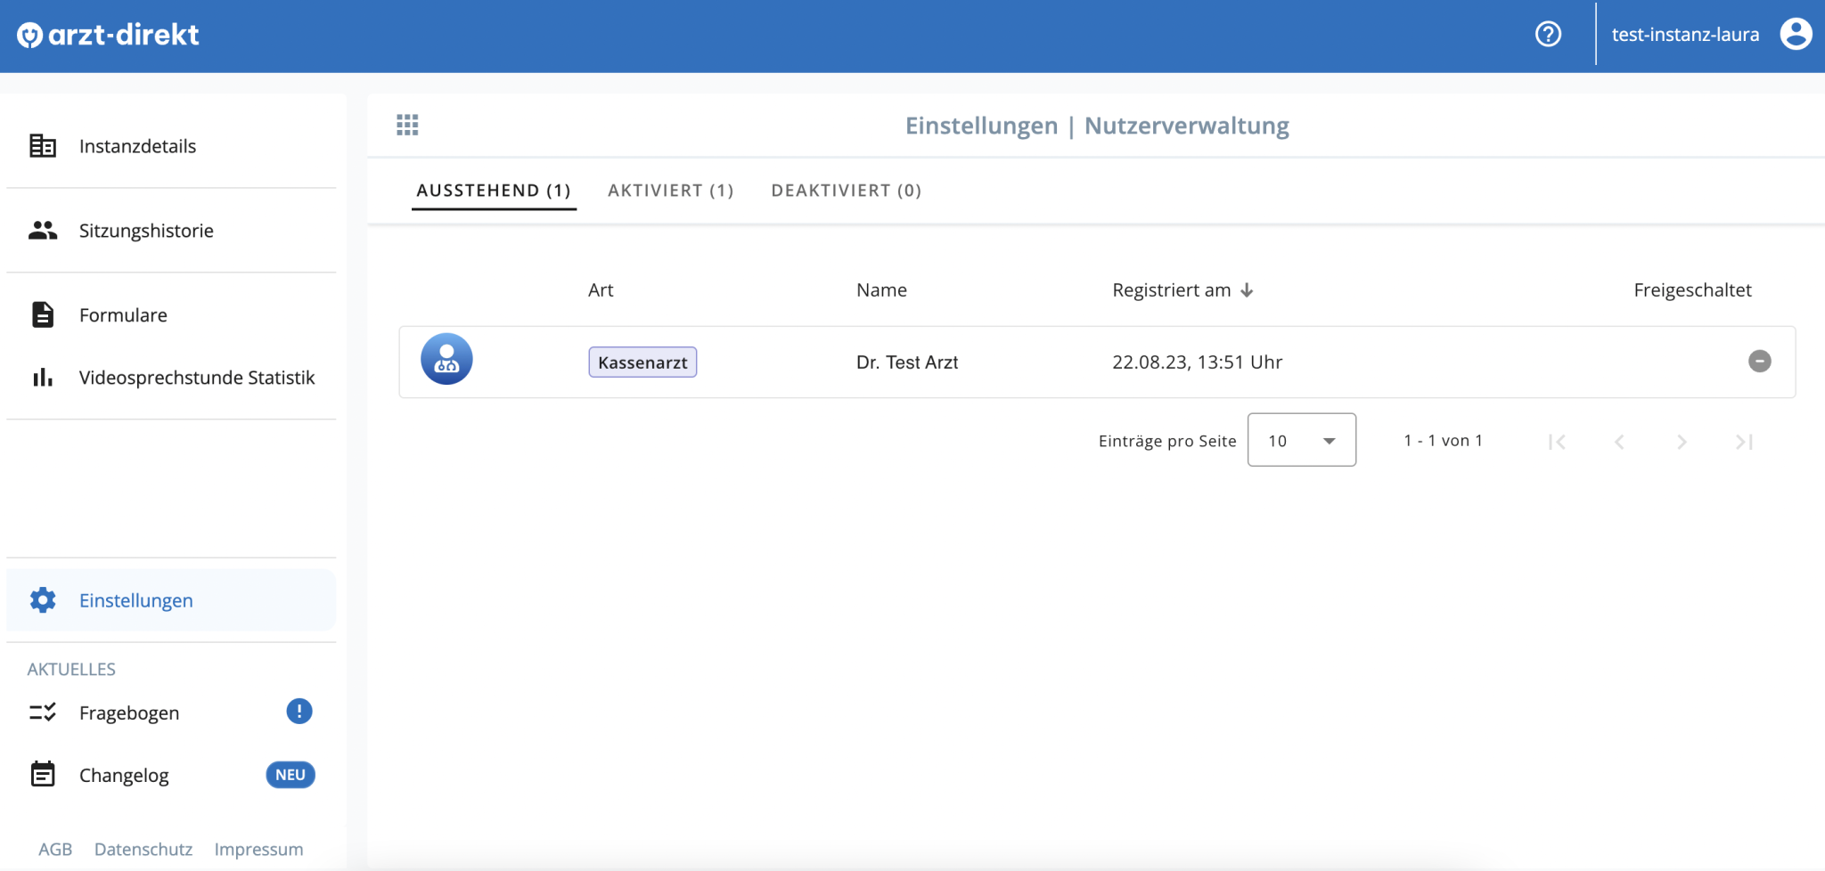
Task: Open the Einträge pro Seite dropdown
Action: point(1301,440)
